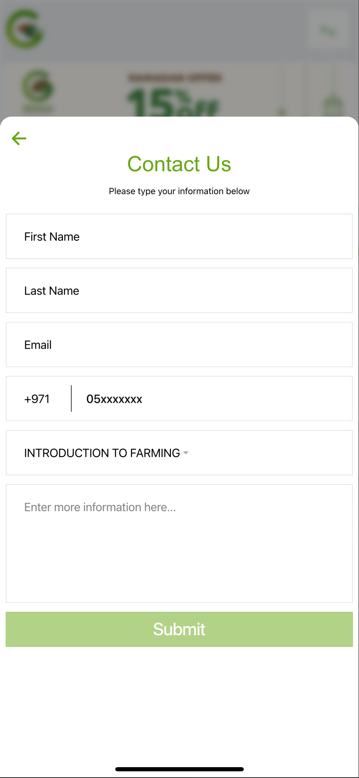Click into the Last Name field
Viewport: 359px width, 778px height.
tap(179, 290)
